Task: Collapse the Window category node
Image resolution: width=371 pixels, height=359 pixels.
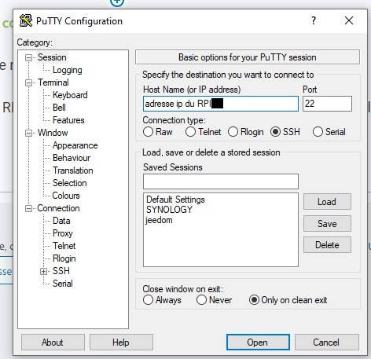Action: (x=28, y=133)
